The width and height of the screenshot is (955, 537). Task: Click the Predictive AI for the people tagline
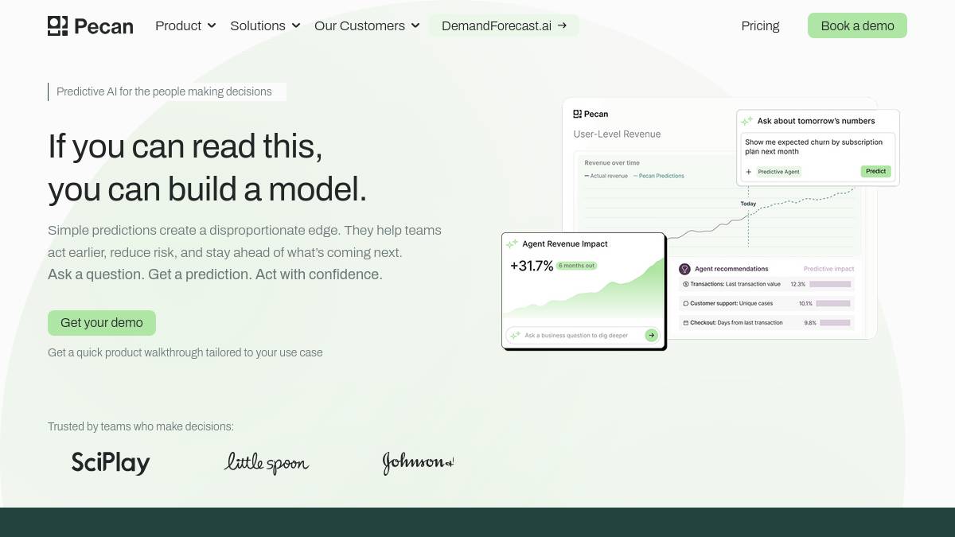164,91
